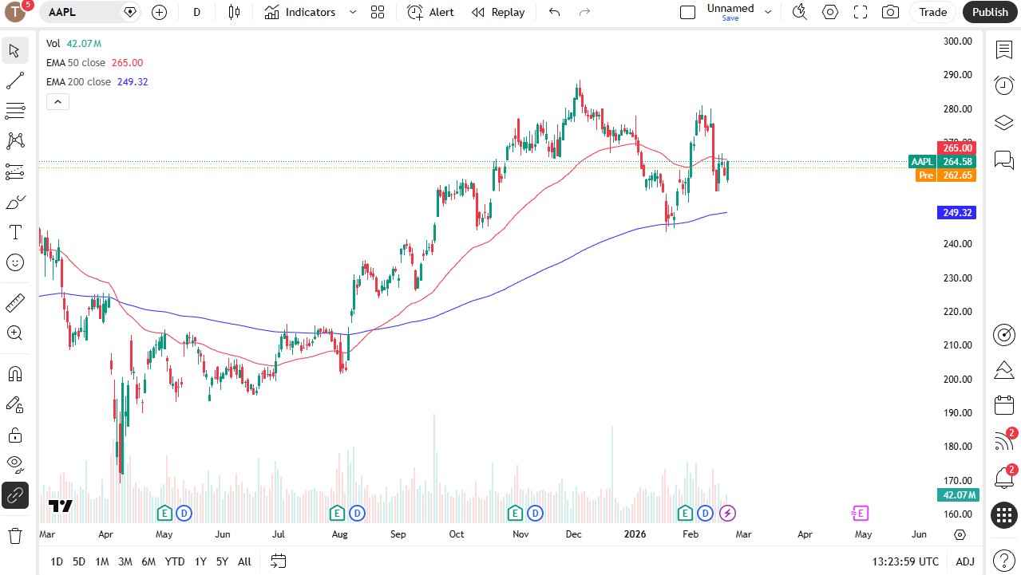The image size is (1021, 575).
Task: Click the Publish button
Action: coord(991,12)
